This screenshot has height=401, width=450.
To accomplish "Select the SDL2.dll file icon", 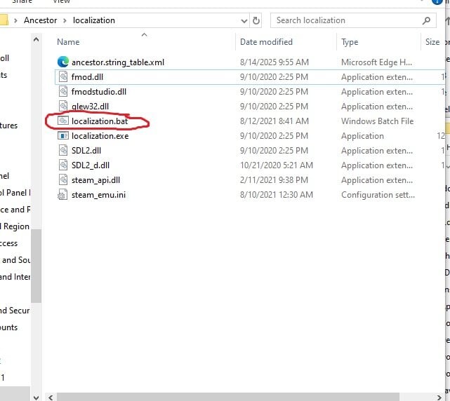I will 63,150.
